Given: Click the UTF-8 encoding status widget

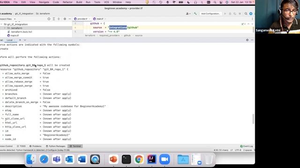Looking at the screenshot, I should coord(238,150).
